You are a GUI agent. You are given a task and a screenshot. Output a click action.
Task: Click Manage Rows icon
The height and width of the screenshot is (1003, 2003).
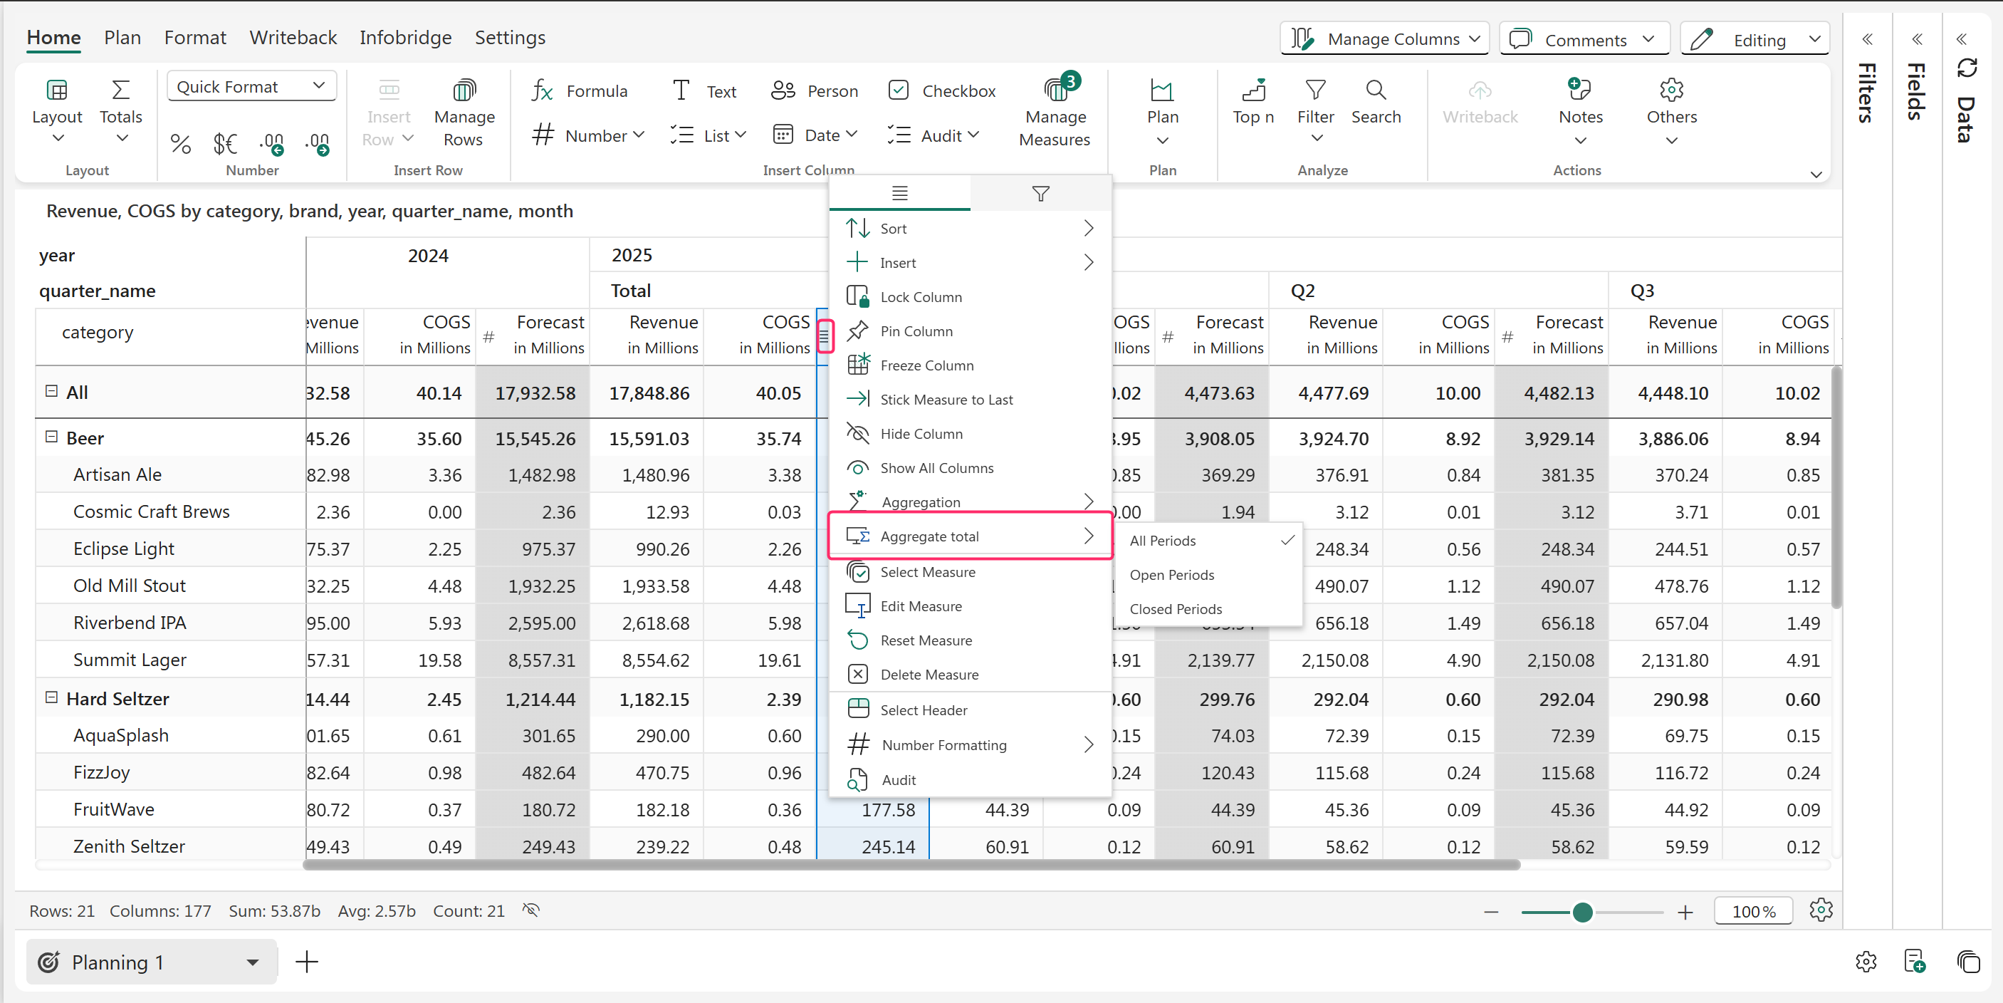(464, 90)
